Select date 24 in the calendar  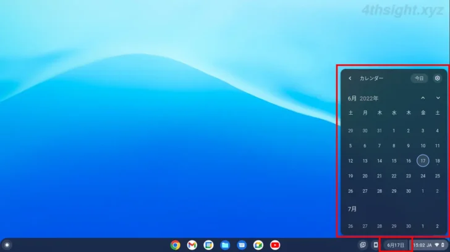pos(423,176)
